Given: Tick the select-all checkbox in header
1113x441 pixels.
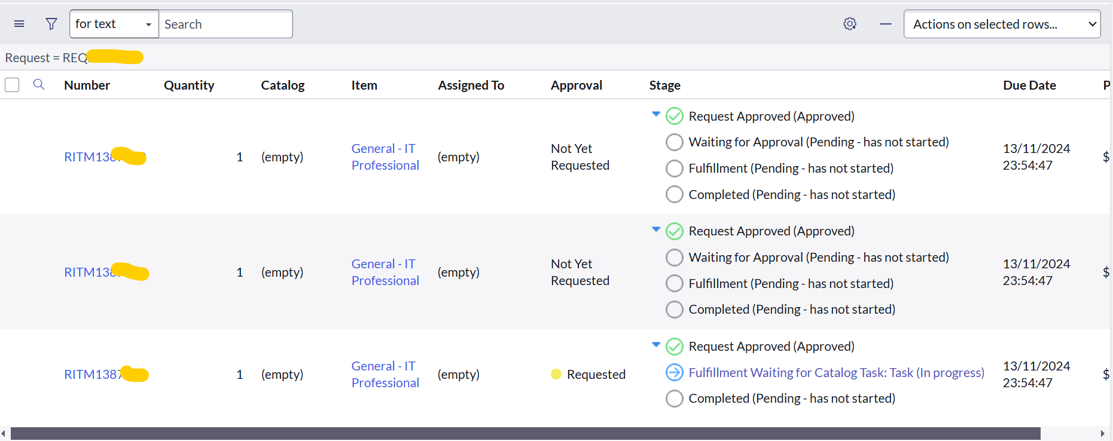Looking at the screenshot, I should pos(12,85).
